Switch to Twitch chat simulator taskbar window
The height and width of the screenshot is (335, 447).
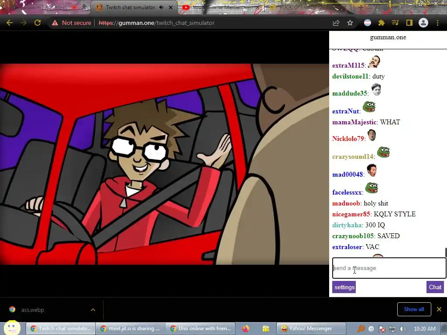click(x=60, y=328)
